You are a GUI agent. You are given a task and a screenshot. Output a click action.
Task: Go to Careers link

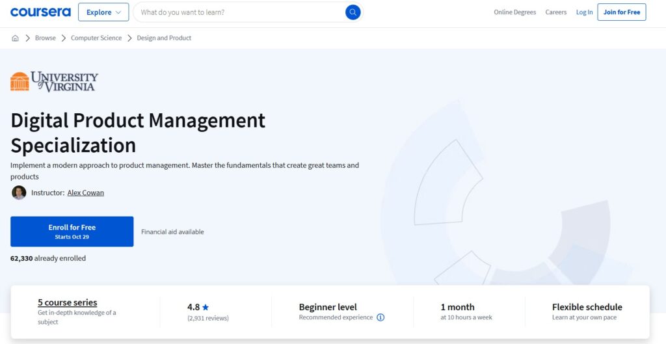pos(556,12)
